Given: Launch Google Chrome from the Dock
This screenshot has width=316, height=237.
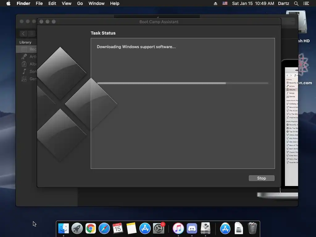Looking at the screenshot, I should pyautogui.click(x=91, y=228).
